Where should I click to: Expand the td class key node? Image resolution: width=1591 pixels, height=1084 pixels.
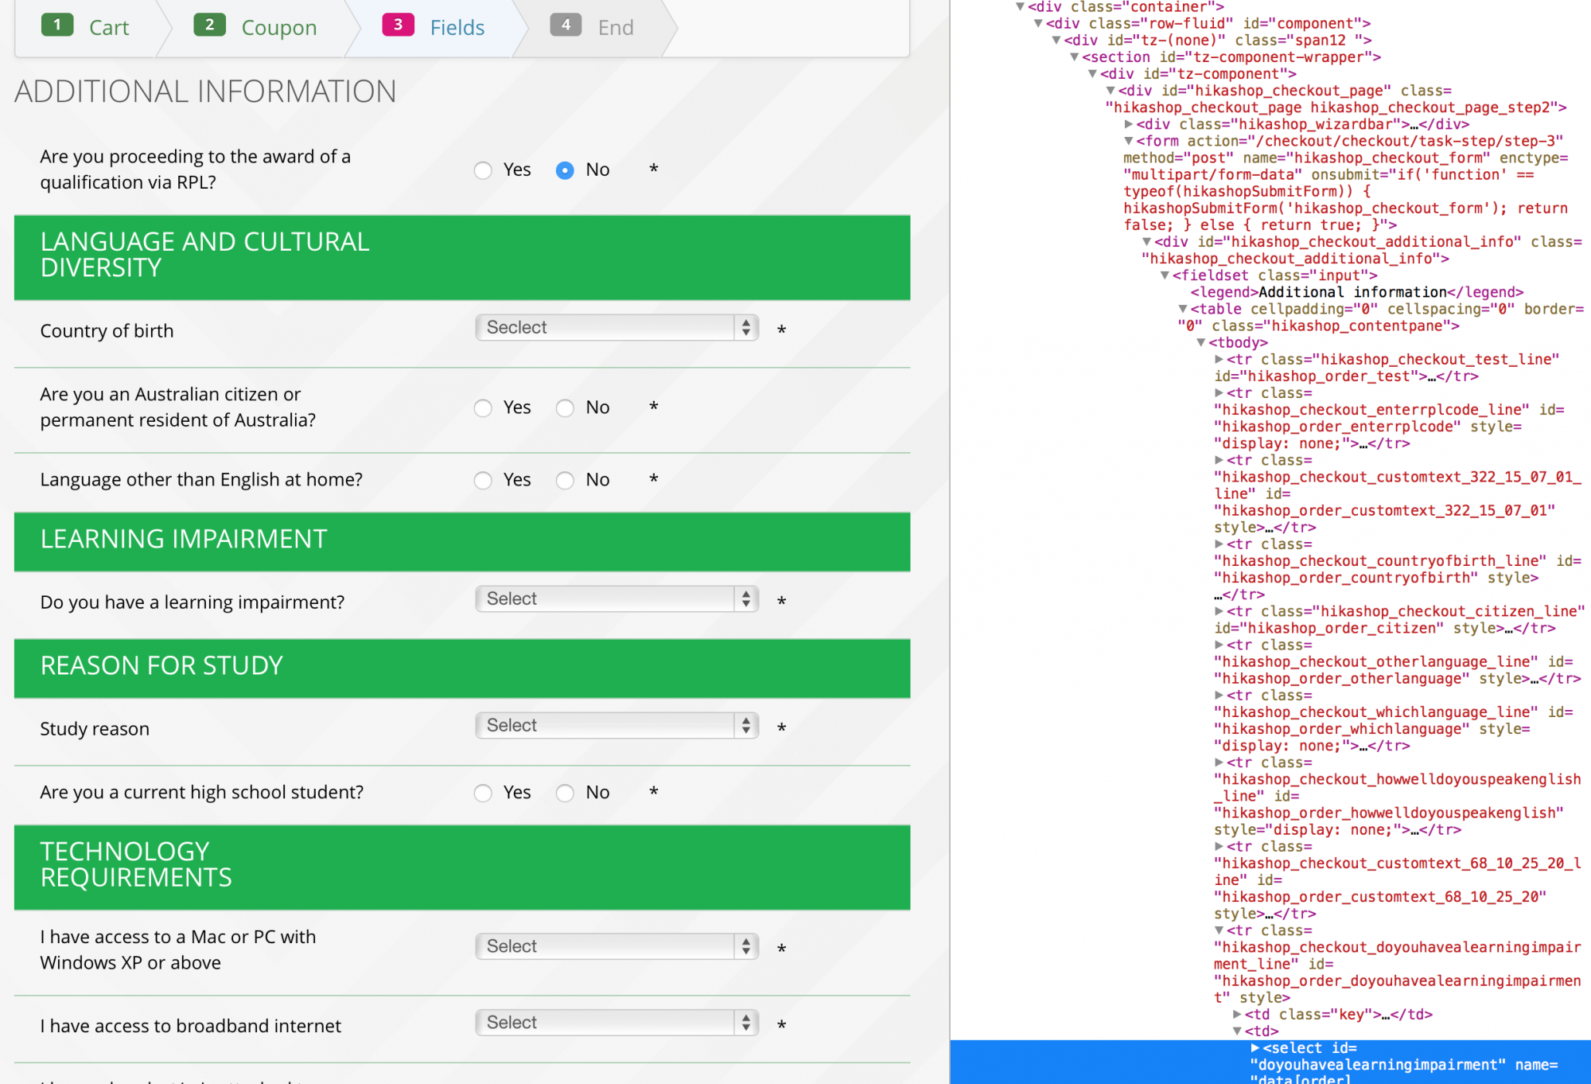pyautogui.click(x=1237, y=1015)
